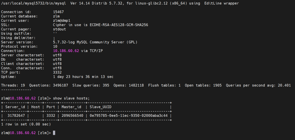Click the Server version 5.7.32-log text
The image size is (295, 140).
pyautogui.click(x=64, y=42)
